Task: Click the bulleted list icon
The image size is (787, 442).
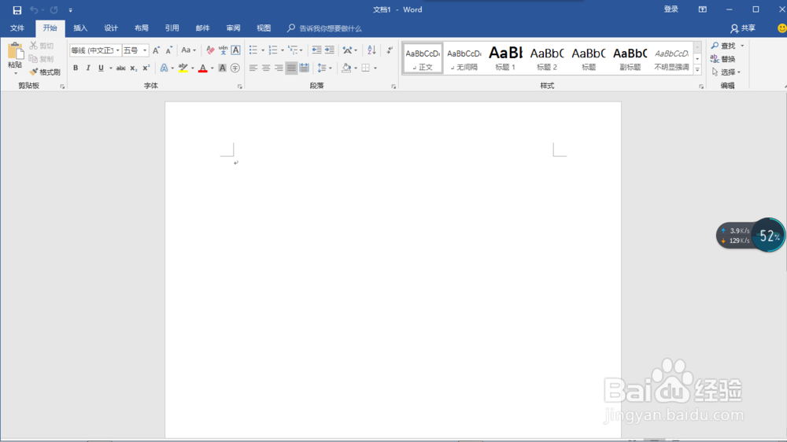Action: click(253, 50)
